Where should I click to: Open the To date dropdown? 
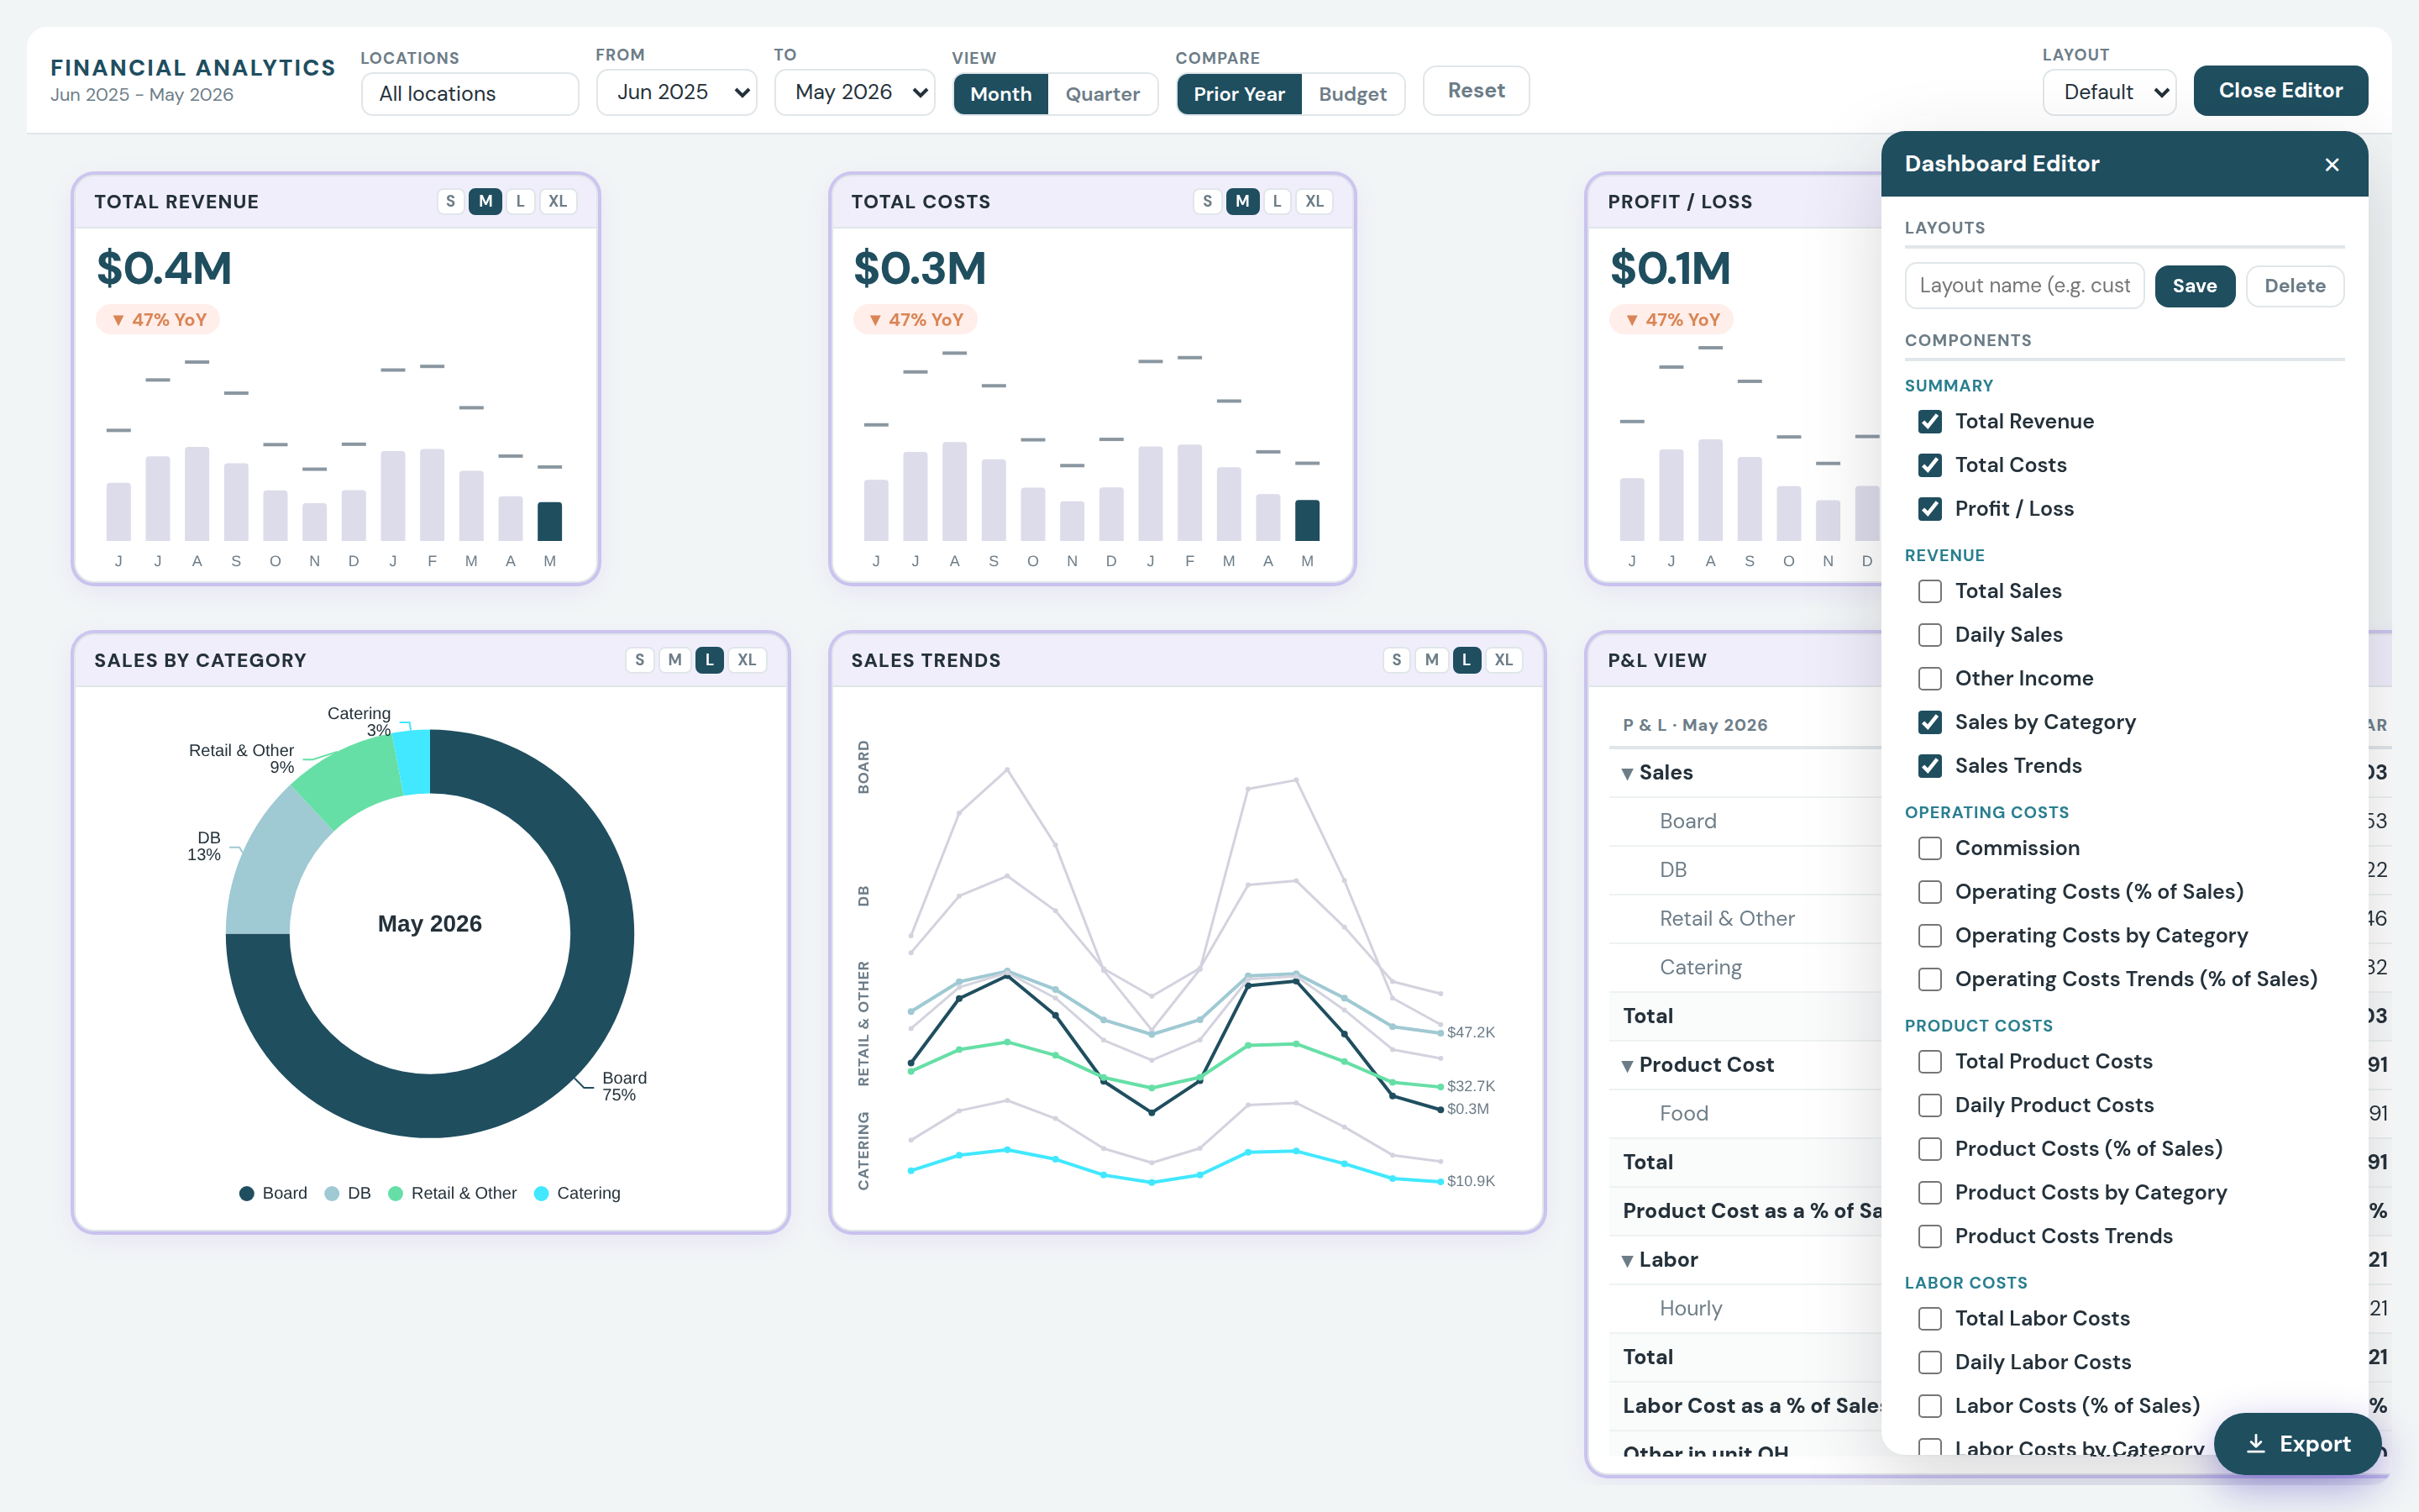(x=855, y=92)
